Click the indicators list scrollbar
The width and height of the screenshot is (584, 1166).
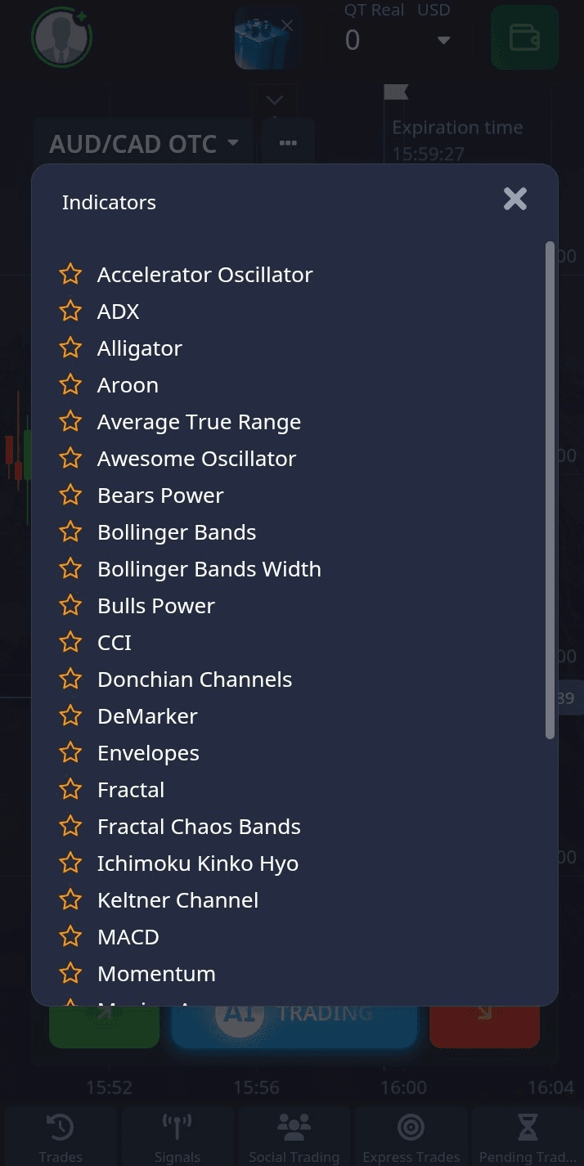tap(550, 491)
